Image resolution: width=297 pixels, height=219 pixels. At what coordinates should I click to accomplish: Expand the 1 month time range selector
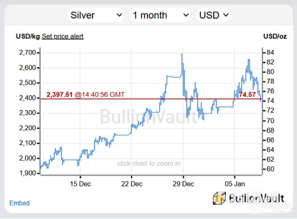[x=161, y=15]
